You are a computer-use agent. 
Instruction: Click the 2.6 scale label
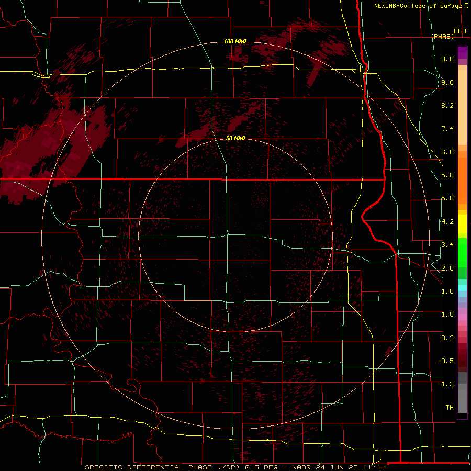pos(447,268)
